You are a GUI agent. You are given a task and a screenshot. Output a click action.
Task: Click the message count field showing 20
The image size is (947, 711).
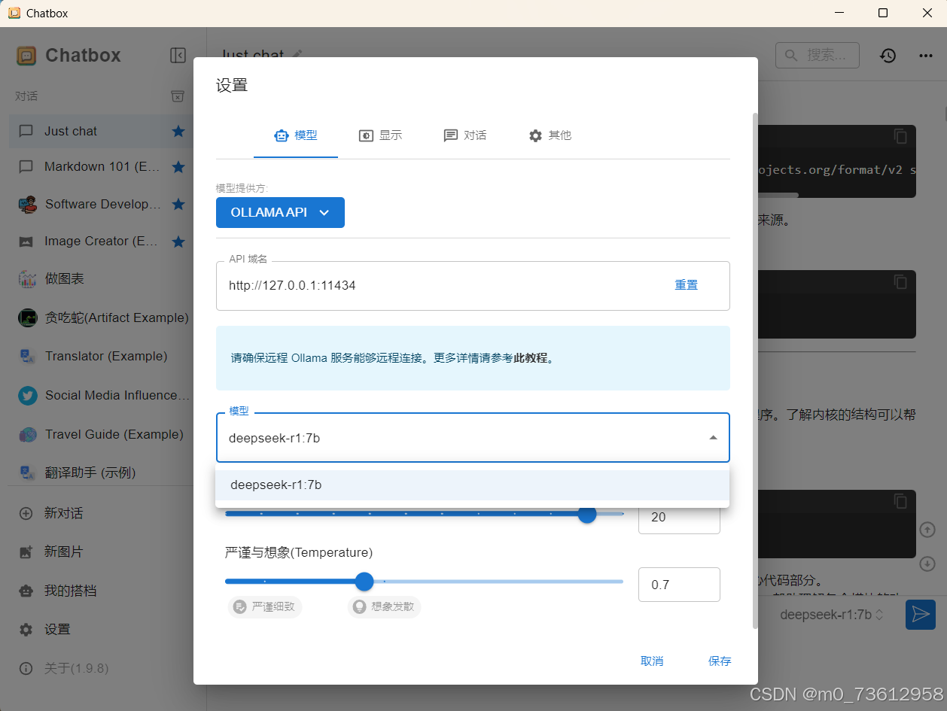point(679,517)
